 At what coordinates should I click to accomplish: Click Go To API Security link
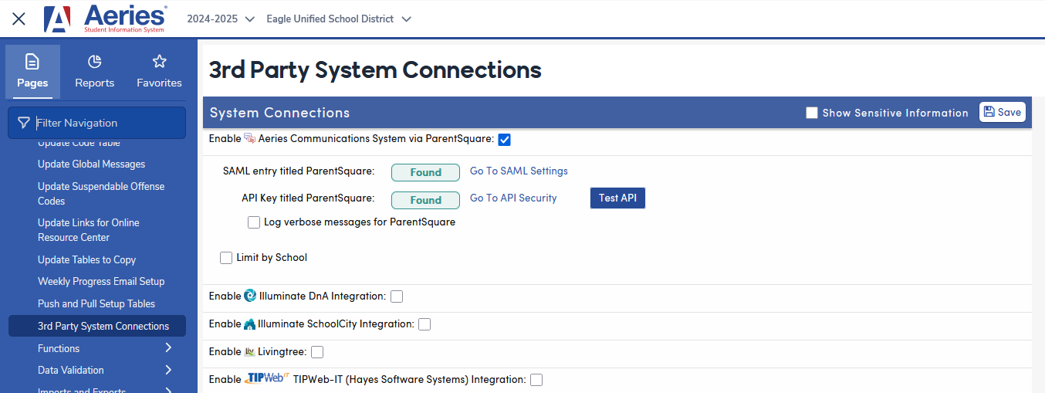[513, 198]
